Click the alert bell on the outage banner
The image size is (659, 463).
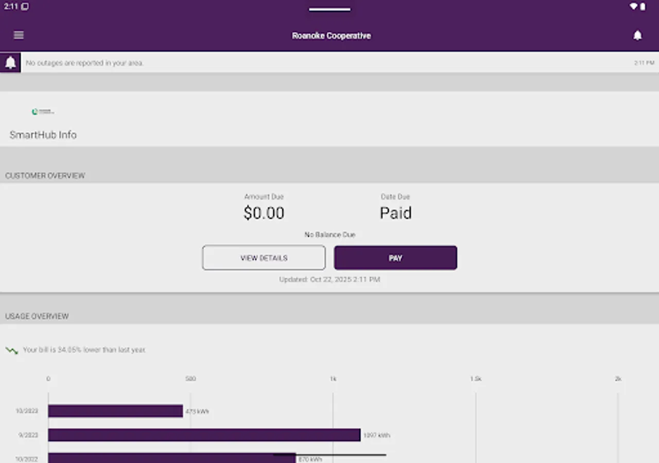(10, 62)
